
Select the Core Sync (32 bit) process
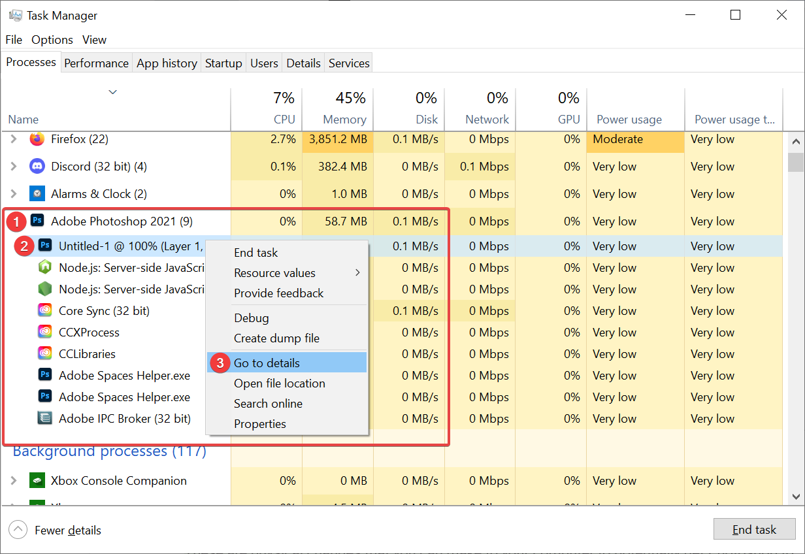[x=392, y=310]
